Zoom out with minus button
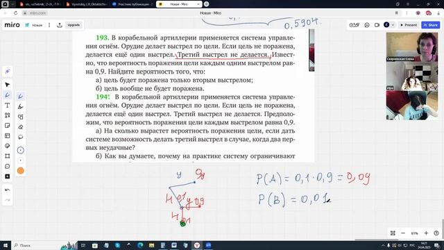This screenshot has width=444, height=250. coord(403,233)
